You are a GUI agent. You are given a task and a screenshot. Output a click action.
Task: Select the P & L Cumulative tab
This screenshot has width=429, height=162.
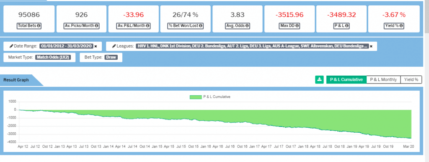click(346, 80)
